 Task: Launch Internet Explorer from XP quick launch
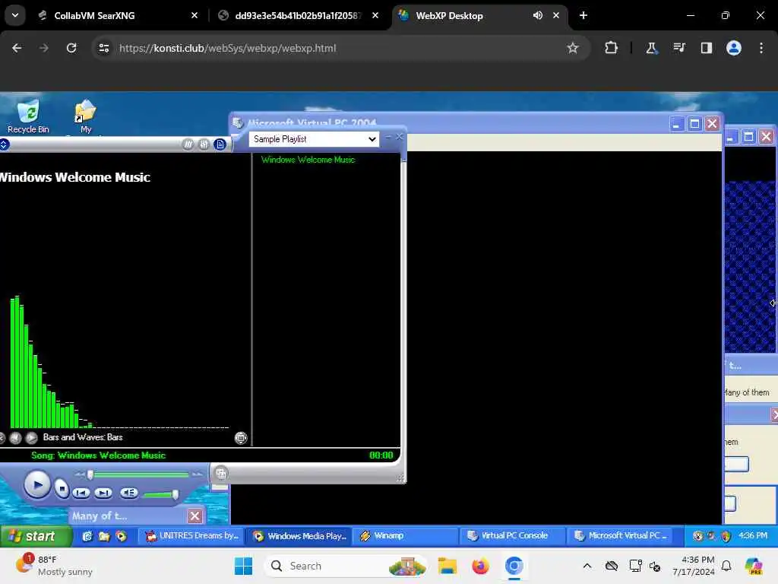pyautogui.click(x=87, y=536)
